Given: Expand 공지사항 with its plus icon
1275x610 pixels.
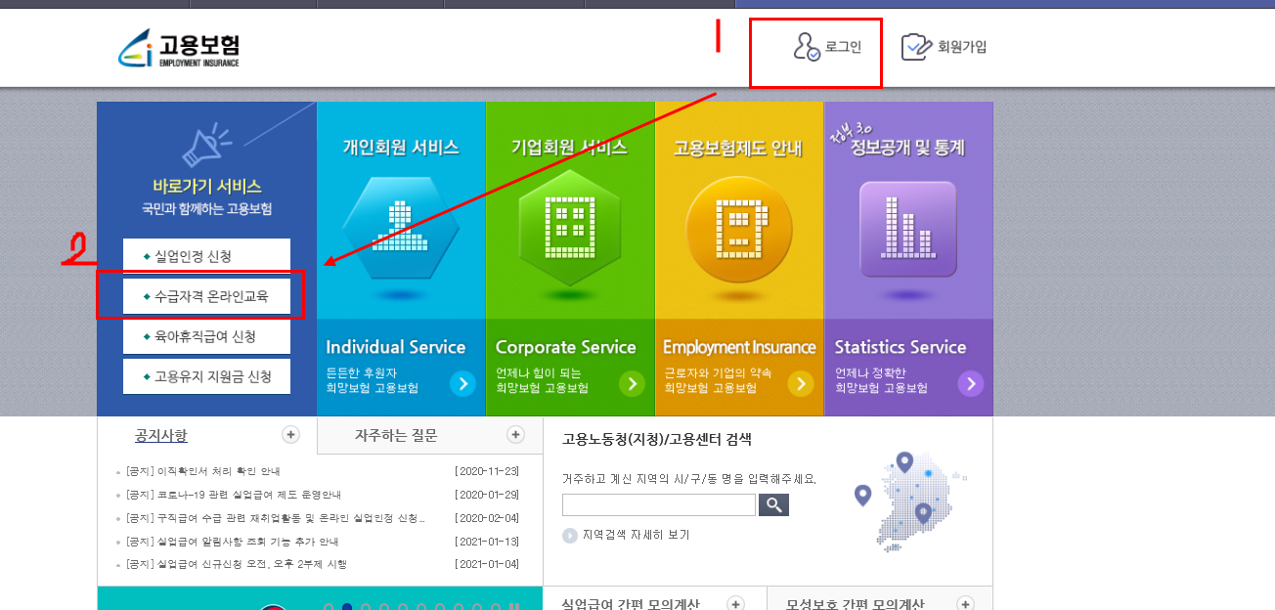Looking at the screenshot, I should pos(290,434).
